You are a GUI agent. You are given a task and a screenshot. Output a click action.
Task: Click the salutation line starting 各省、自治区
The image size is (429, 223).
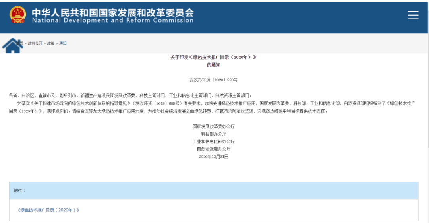pyautogui.click(x=130, y=96)
